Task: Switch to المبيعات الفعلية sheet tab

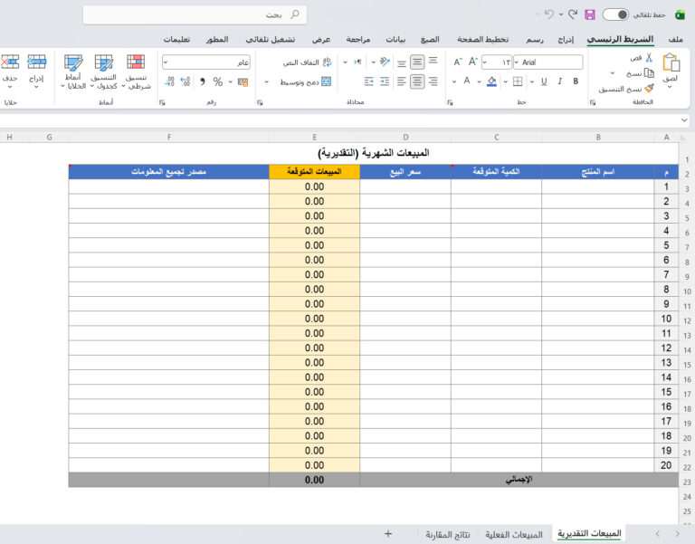Action: coord(514,534)
